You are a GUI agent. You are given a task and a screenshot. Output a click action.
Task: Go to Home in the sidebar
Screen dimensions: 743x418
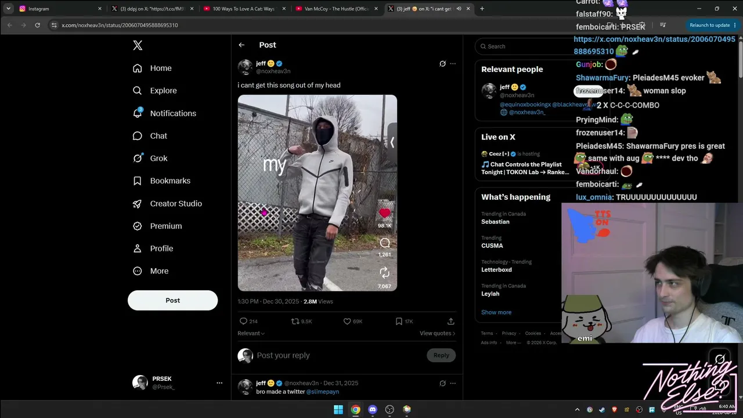tap(152, 68)
